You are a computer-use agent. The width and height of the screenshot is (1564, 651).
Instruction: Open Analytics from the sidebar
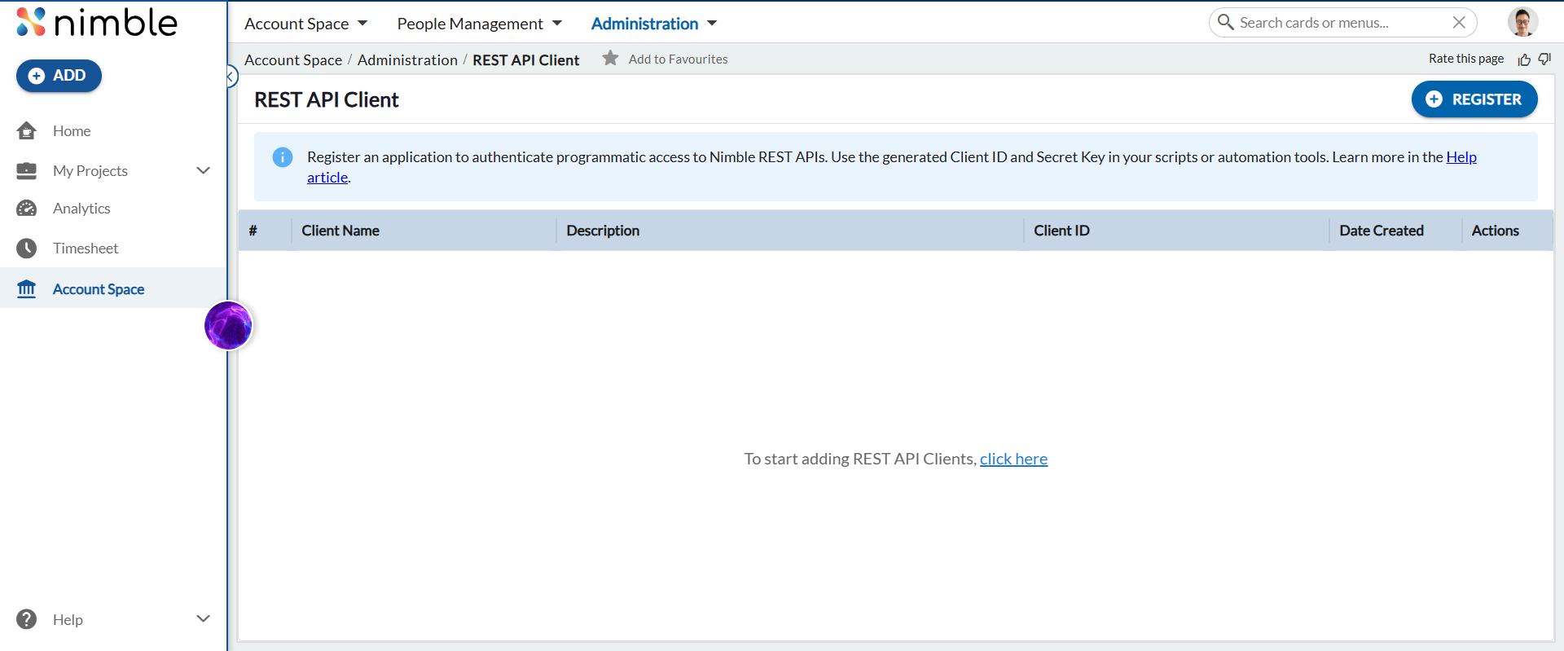pyautogui.click(x=81, y=209)
